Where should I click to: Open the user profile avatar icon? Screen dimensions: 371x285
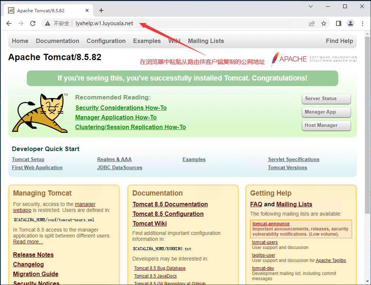[351, 23]
